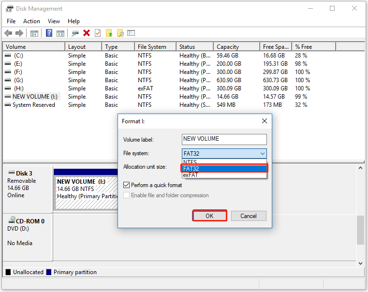Confirm format with OK button
This screenshot has height=292, width=368.
point(209,216)
